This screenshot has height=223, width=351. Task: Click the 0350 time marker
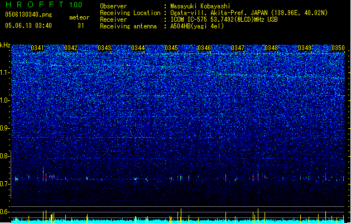coord(338,48)
